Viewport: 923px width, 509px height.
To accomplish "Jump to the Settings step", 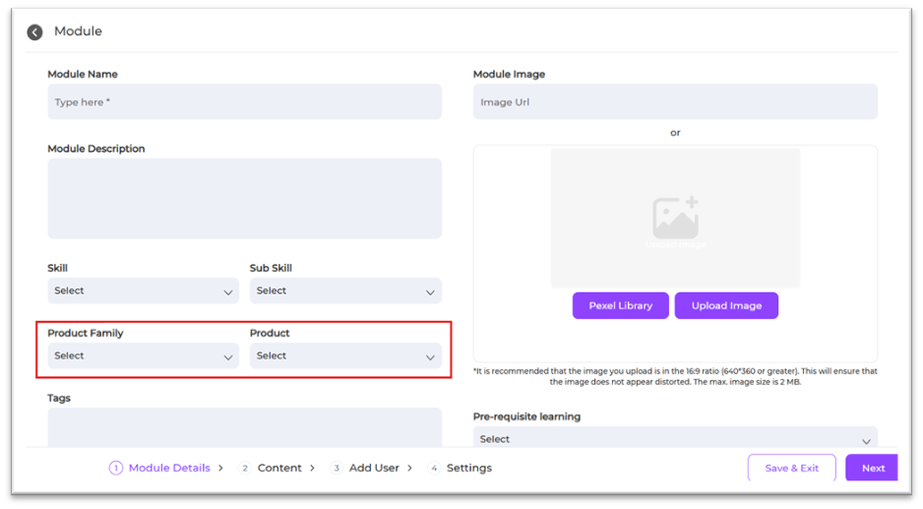I will pos(468,469).
